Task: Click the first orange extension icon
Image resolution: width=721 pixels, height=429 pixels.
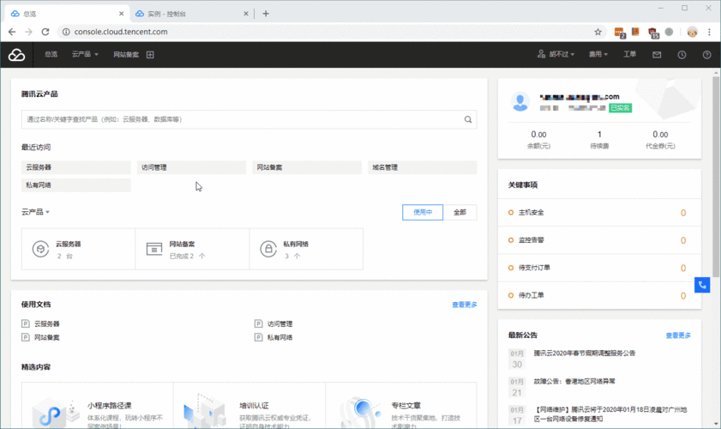Action: pos(619,32)
